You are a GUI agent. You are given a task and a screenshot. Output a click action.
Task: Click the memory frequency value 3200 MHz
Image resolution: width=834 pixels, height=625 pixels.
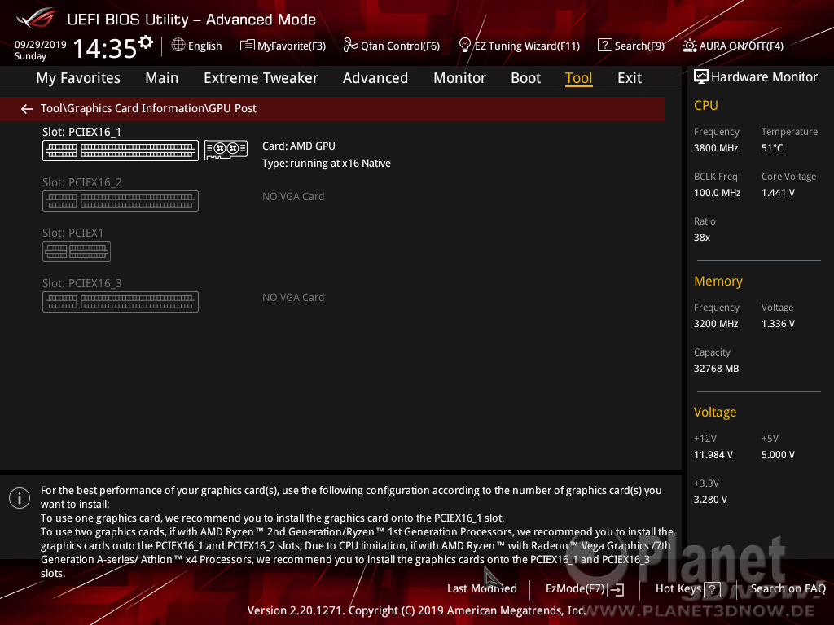[x=715, y=324]
